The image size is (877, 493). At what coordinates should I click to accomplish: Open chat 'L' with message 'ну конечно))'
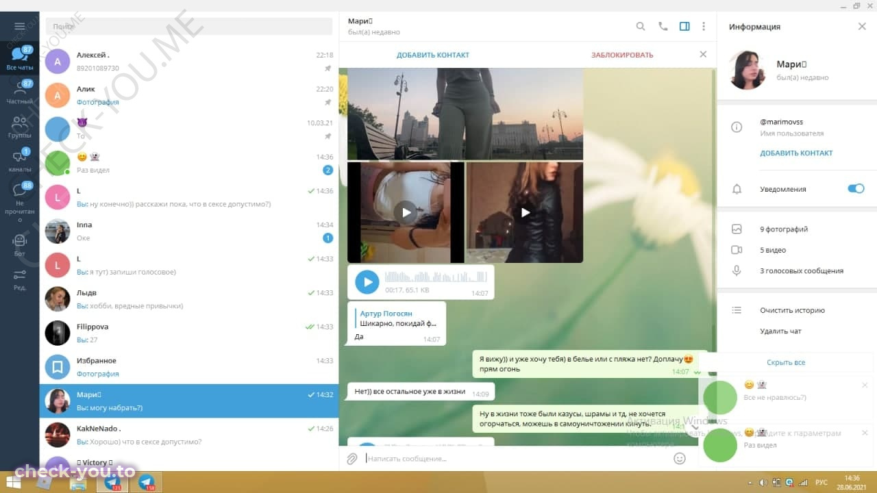189,197
